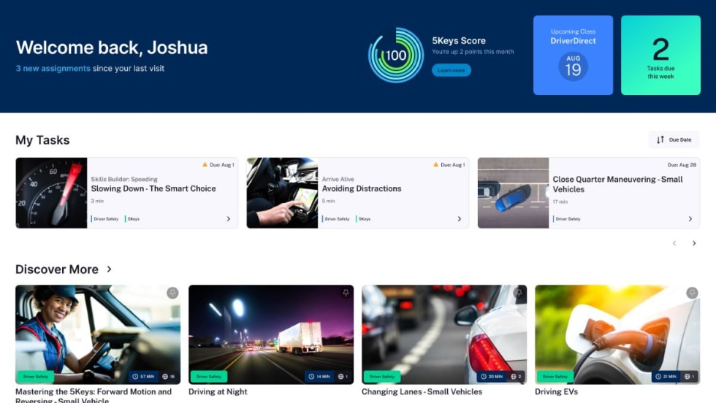Select the 5Keys tag on Slowing Down
716x403 pixels.
point(133,219)
